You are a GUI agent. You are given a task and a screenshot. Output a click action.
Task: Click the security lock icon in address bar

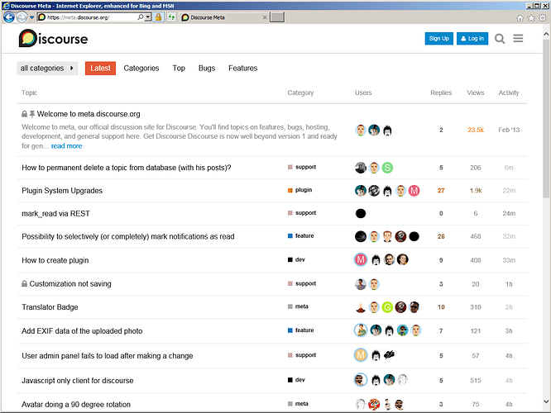[159, 17]
